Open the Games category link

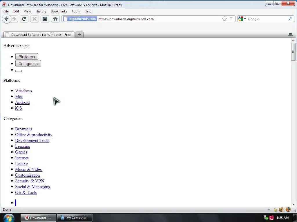click(21, 152)
